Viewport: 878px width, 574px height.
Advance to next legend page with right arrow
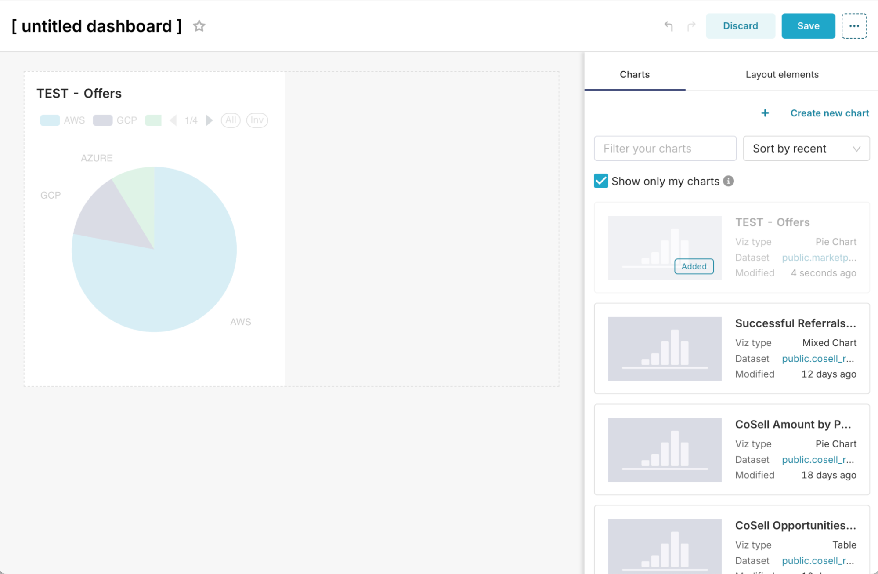(x=210, y=120)
